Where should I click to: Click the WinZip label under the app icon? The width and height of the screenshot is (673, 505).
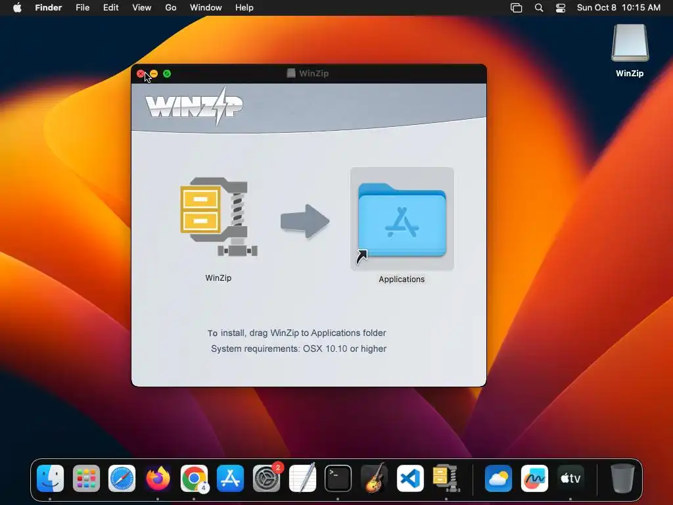tap(218, 278)
